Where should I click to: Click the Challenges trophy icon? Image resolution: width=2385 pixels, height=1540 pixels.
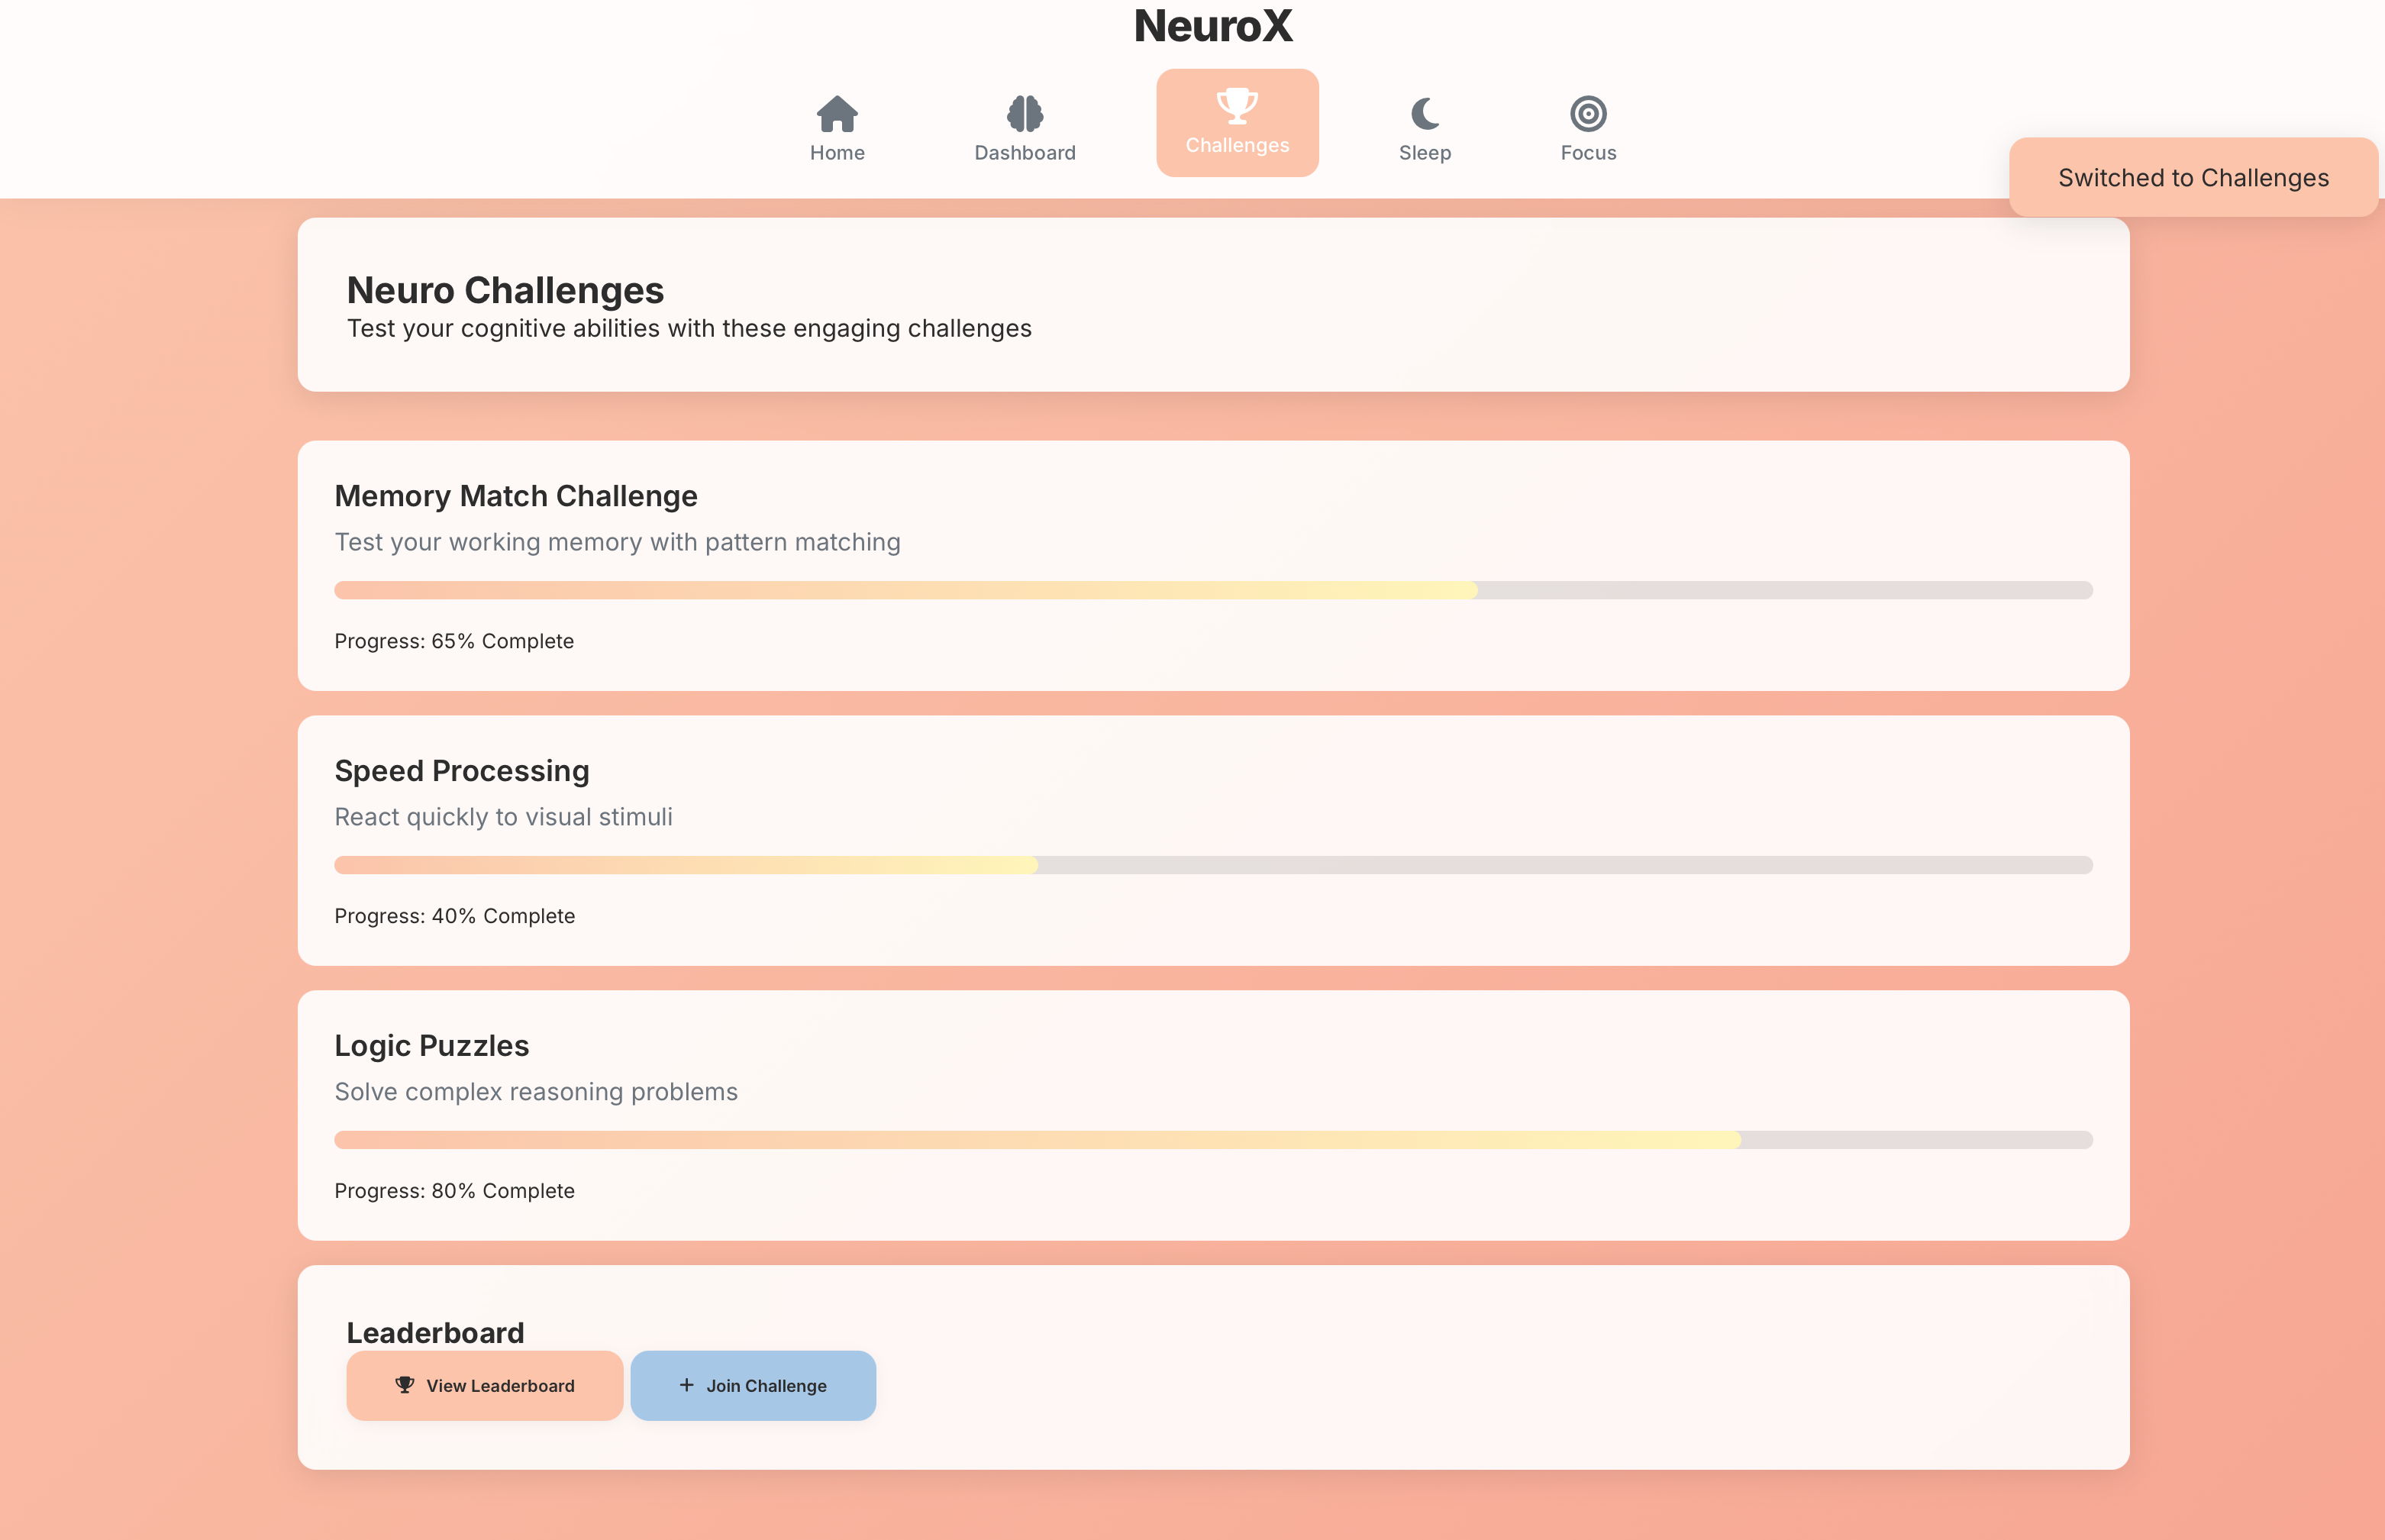pos(1237,106)
